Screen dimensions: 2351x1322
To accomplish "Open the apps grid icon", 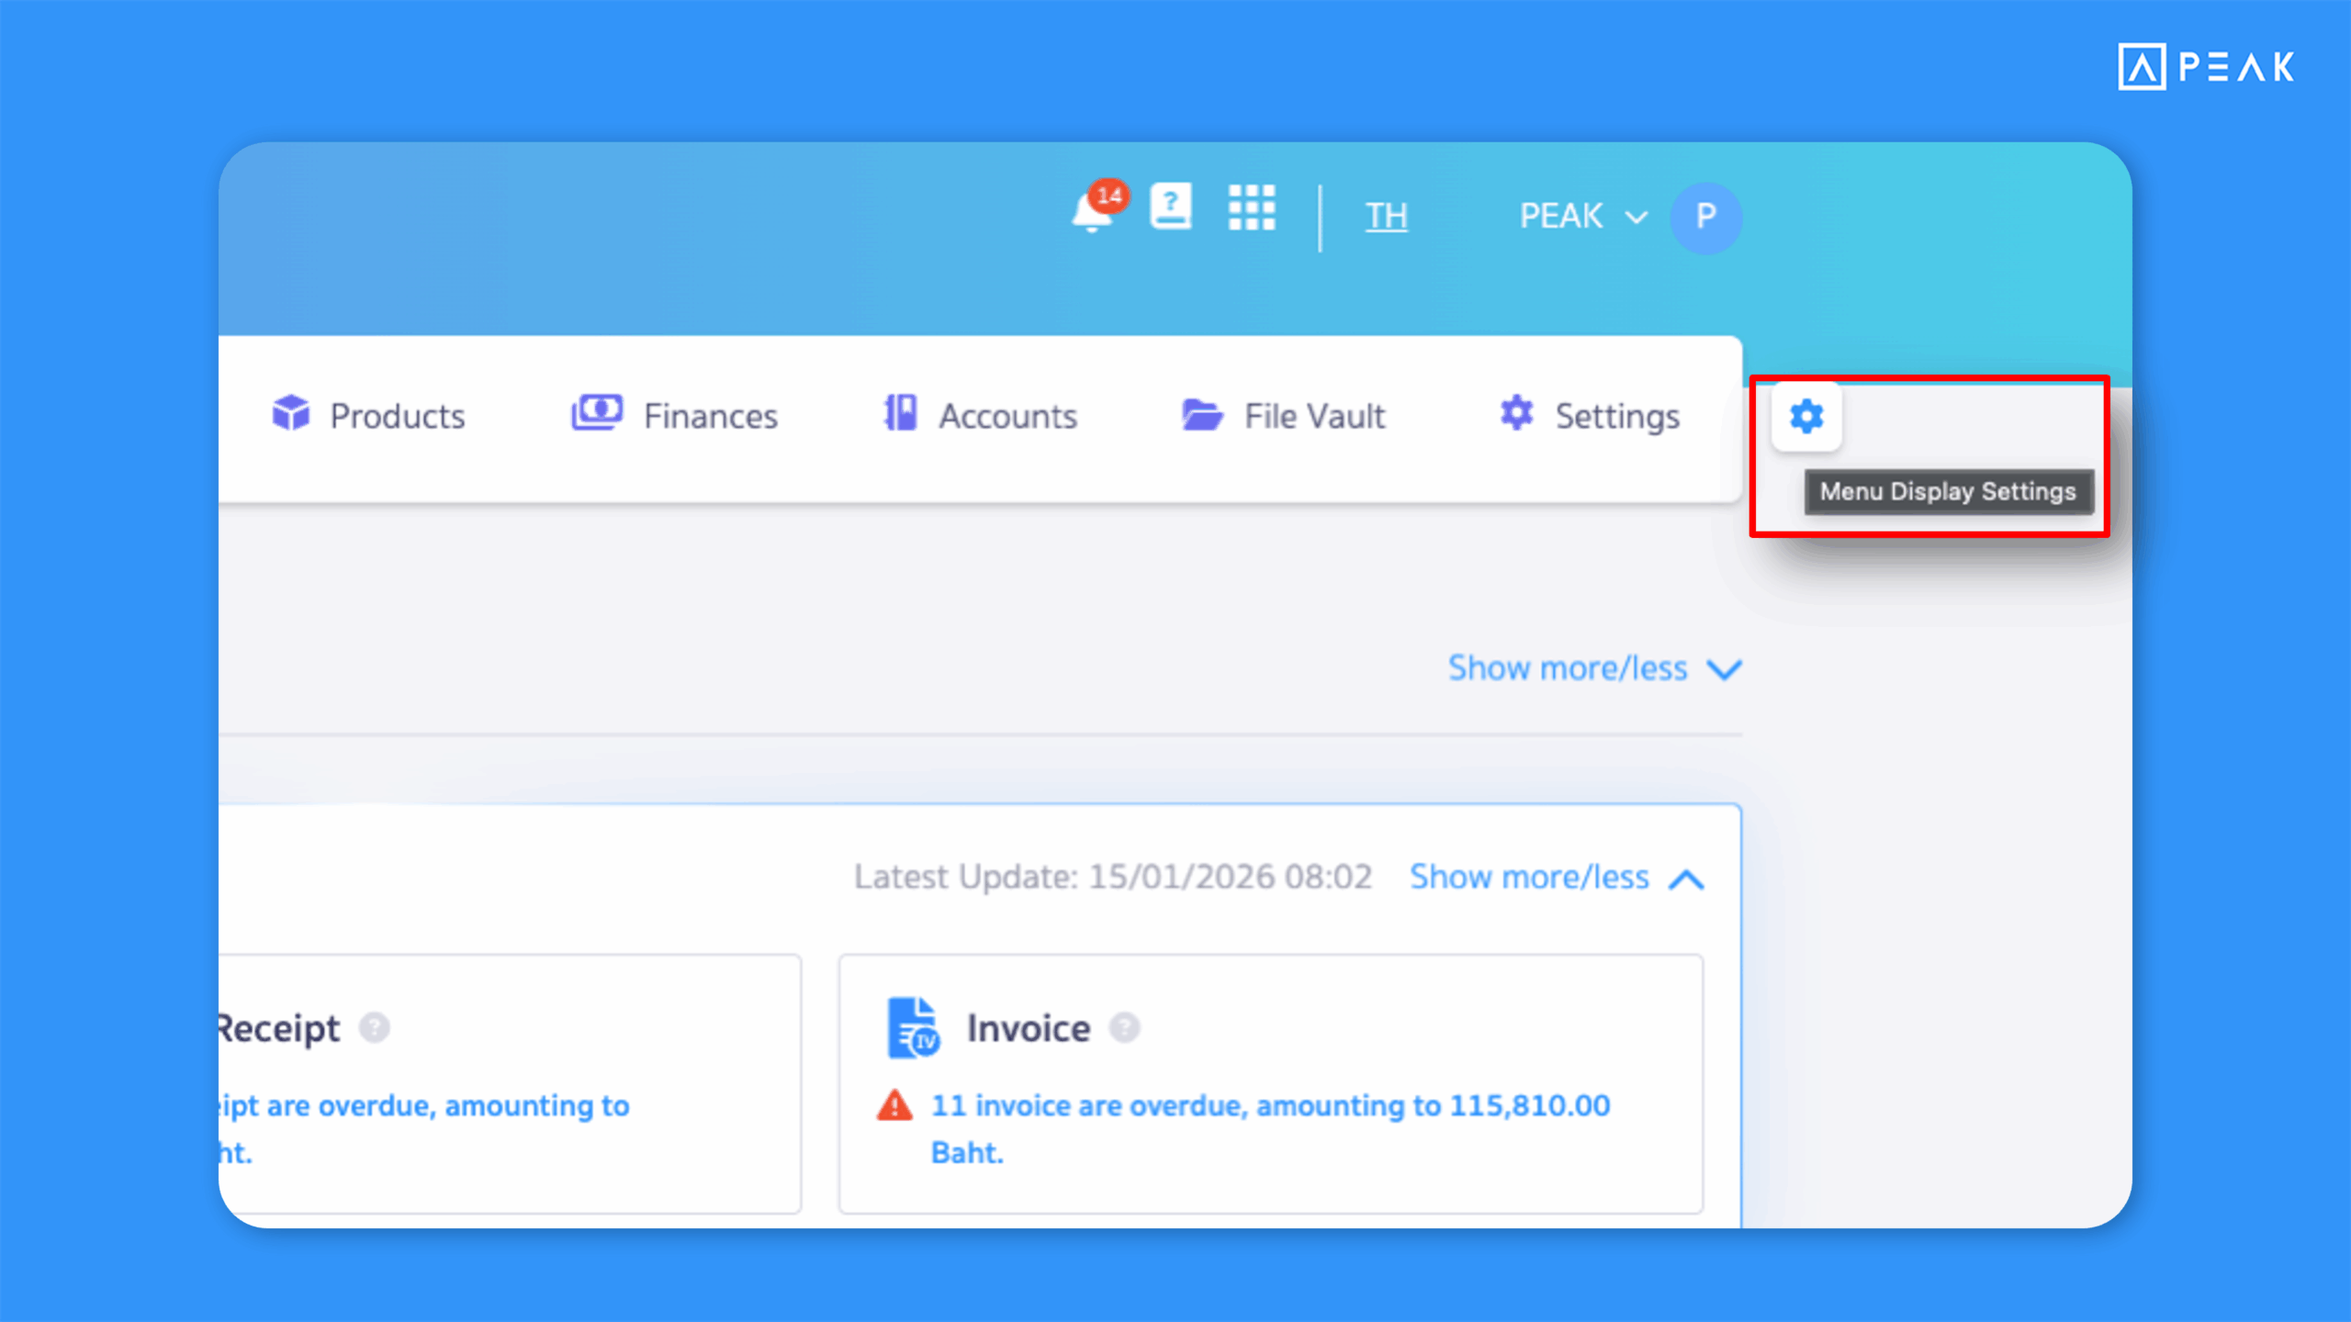I will tap(1252, 208).
